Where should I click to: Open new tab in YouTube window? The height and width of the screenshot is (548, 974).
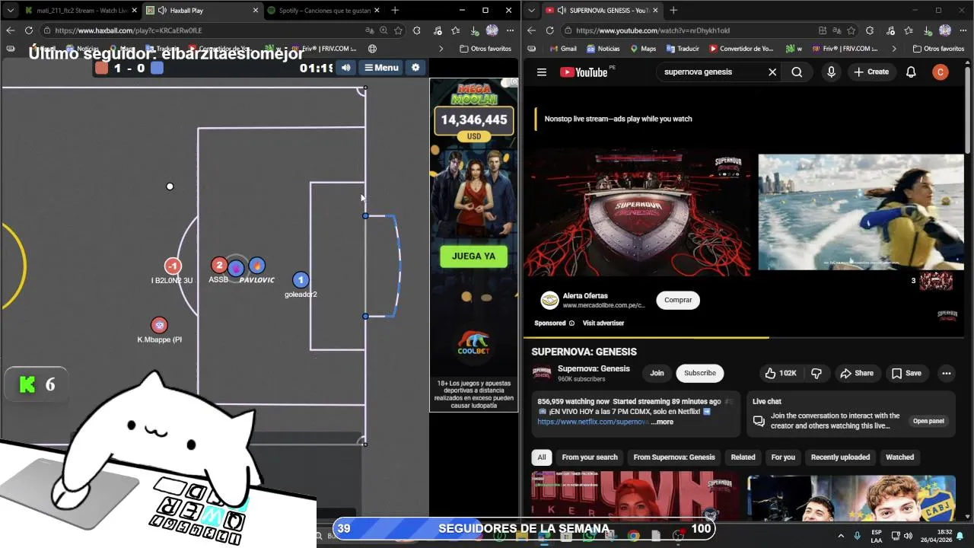click(x=673, y=11)
